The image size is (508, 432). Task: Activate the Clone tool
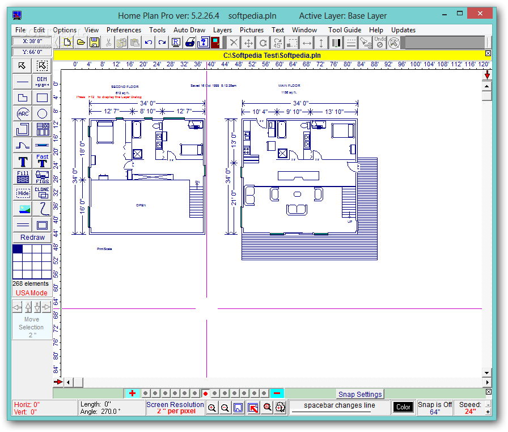pos(42,193)
